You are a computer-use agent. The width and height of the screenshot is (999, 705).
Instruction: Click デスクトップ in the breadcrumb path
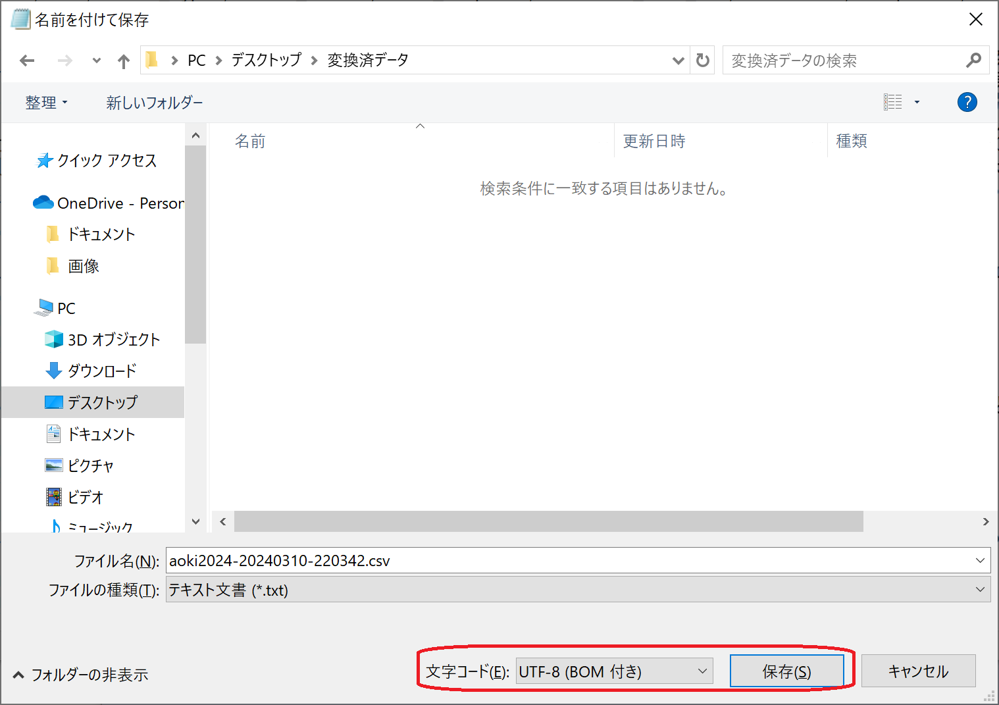[x=266, y=60]
